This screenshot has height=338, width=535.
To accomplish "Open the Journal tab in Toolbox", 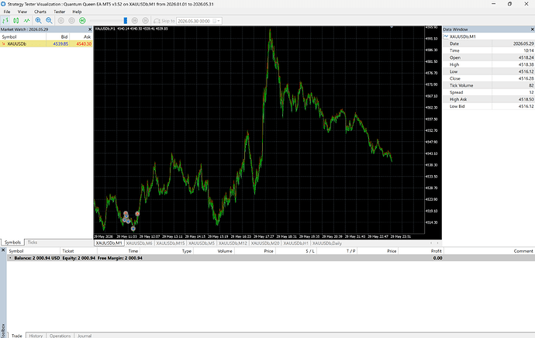I will point(85,336).
